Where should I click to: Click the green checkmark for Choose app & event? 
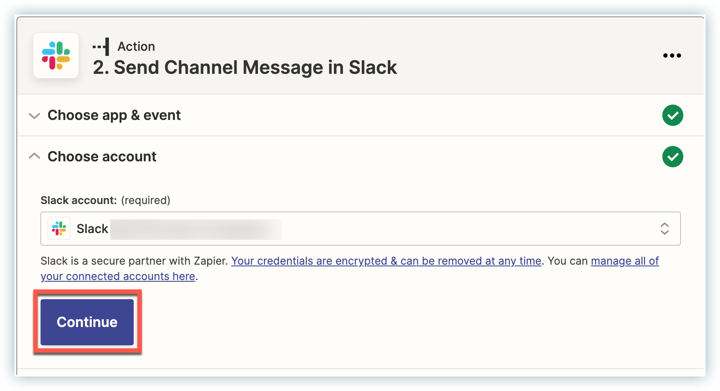coord(673,115)
